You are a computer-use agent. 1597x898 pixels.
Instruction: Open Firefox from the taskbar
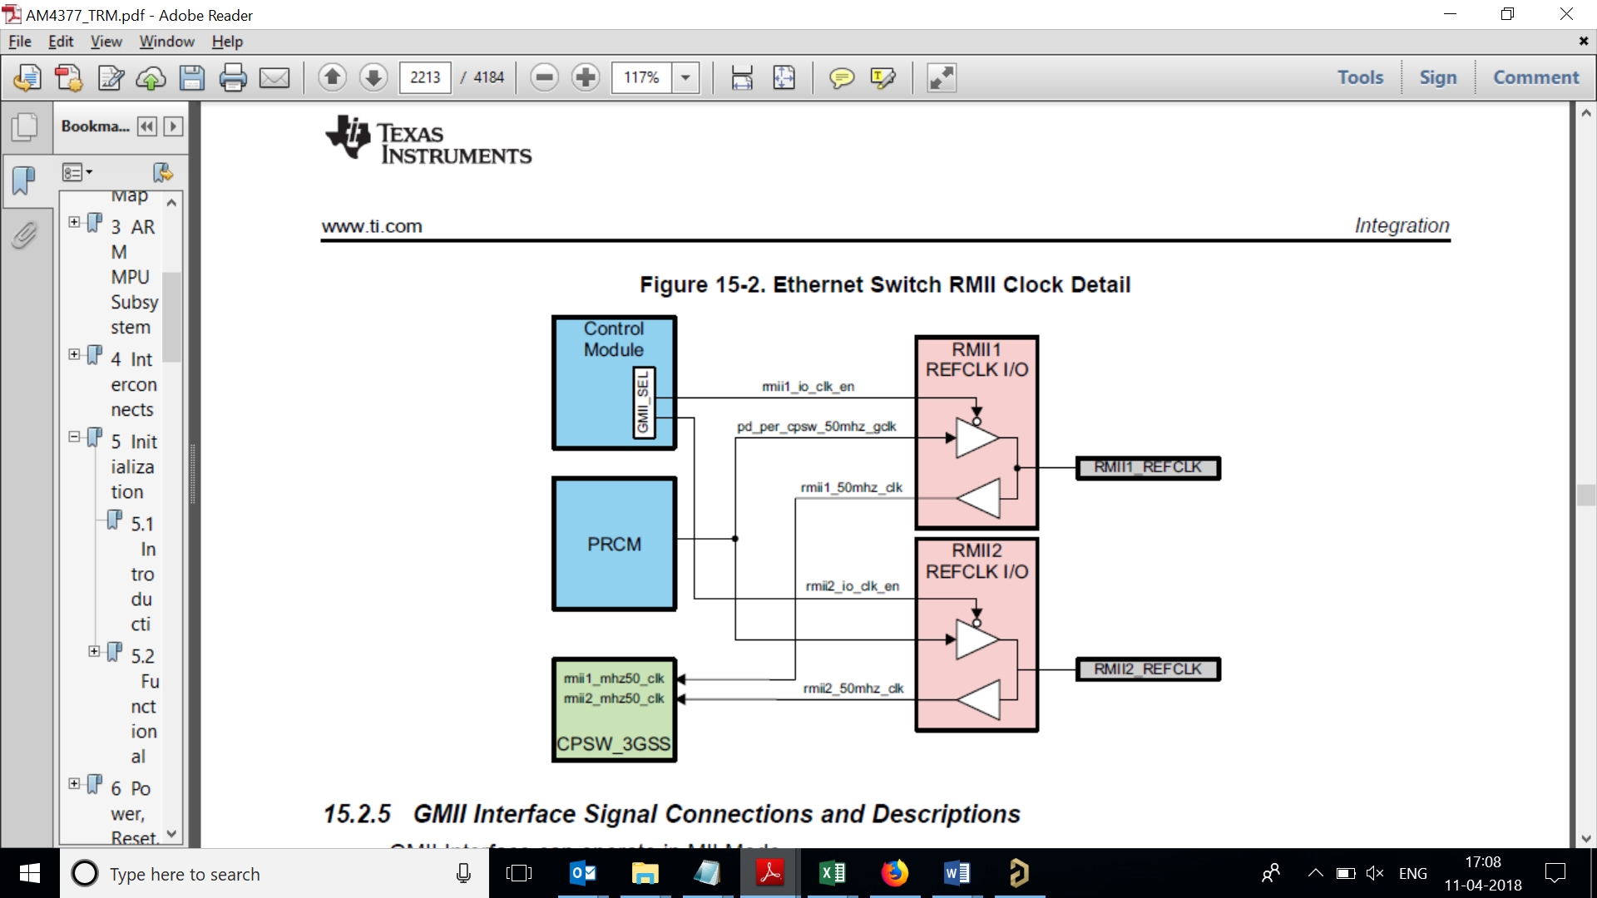click(894, 873)
